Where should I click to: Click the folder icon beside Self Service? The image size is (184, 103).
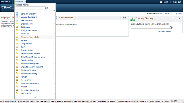pos(17,27)
